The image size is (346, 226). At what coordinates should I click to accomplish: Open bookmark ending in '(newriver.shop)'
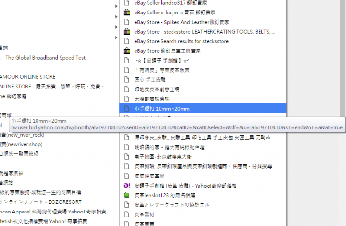(x=21, y=144)
